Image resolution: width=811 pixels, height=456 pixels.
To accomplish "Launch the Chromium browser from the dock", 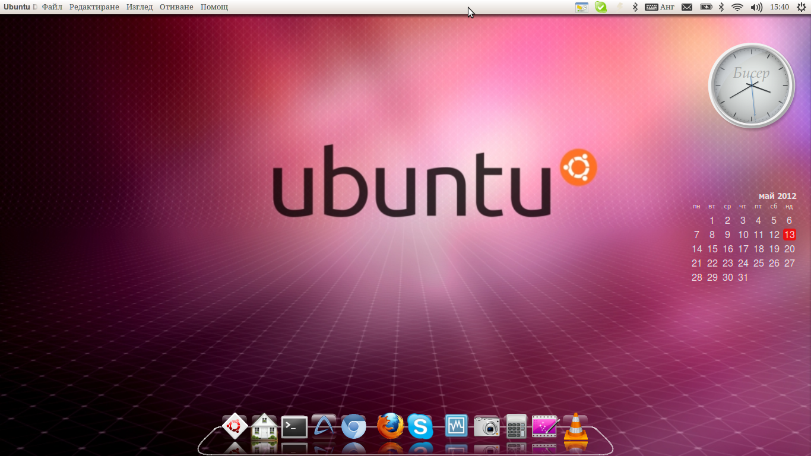I will tap(354, 426).
